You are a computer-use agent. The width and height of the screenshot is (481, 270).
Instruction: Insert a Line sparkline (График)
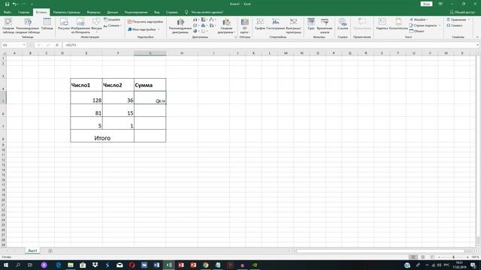click(260, 24)
